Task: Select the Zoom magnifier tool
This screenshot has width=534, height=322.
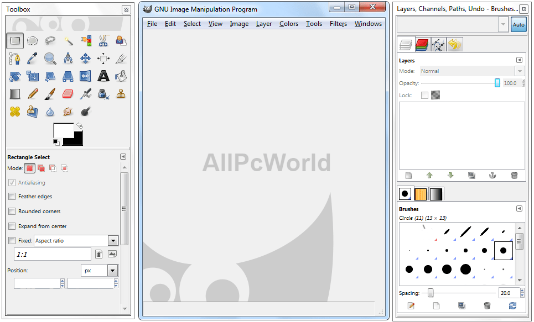Action: [x=50, y=59]
